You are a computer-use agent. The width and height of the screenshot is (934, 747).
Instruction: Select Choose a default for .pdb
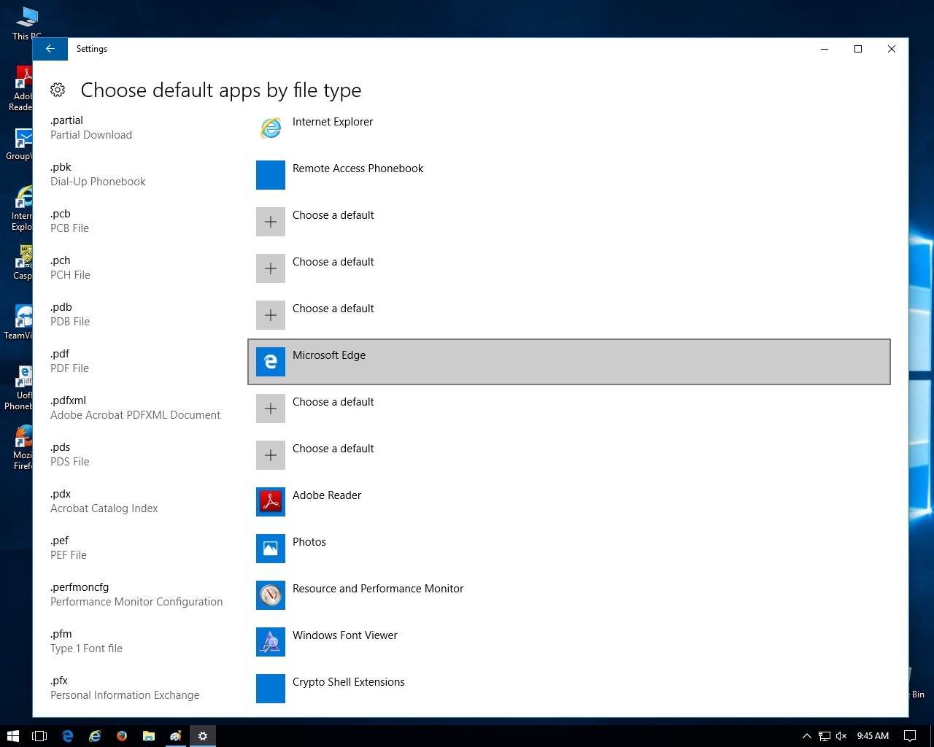pyautogui.click(x=333, y=309)
